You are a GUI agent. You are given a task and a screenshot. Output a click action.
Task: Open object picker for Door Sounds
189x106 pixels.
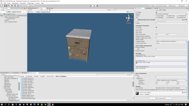[186, 88]
